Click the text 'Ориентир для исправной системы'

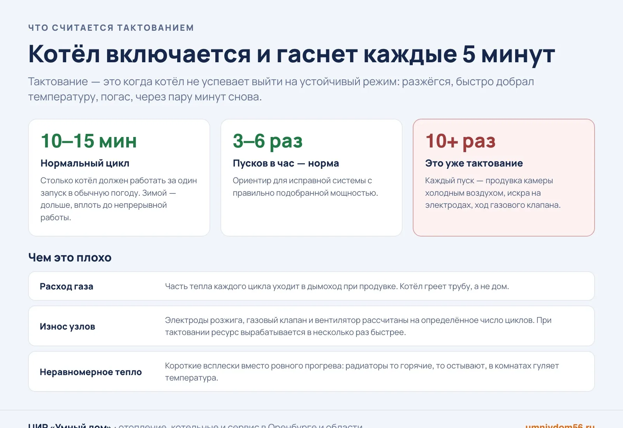(x=305, y=187)
